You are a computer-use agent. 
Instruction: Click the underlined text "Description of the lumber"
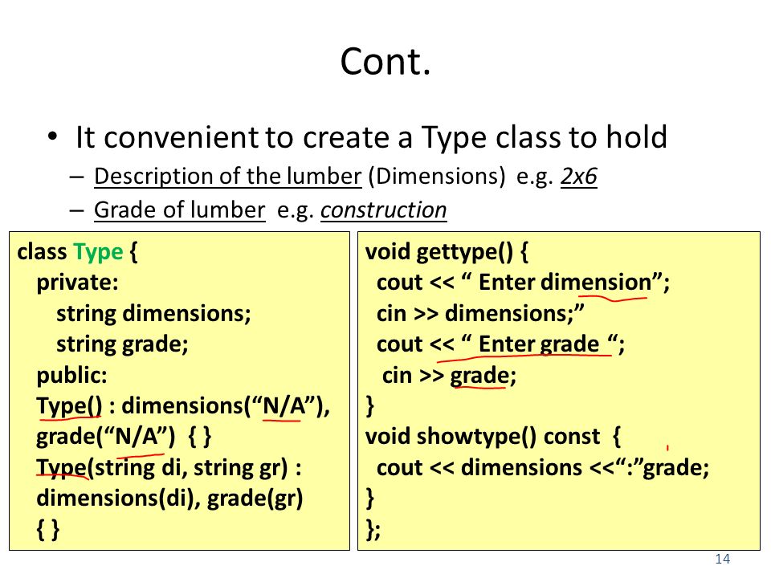tap(227, 177)
